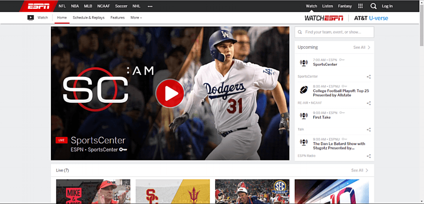Open the NBA section
Image resolution: width=424 pixels, height=204 pixels.
(x=75, y=6)
